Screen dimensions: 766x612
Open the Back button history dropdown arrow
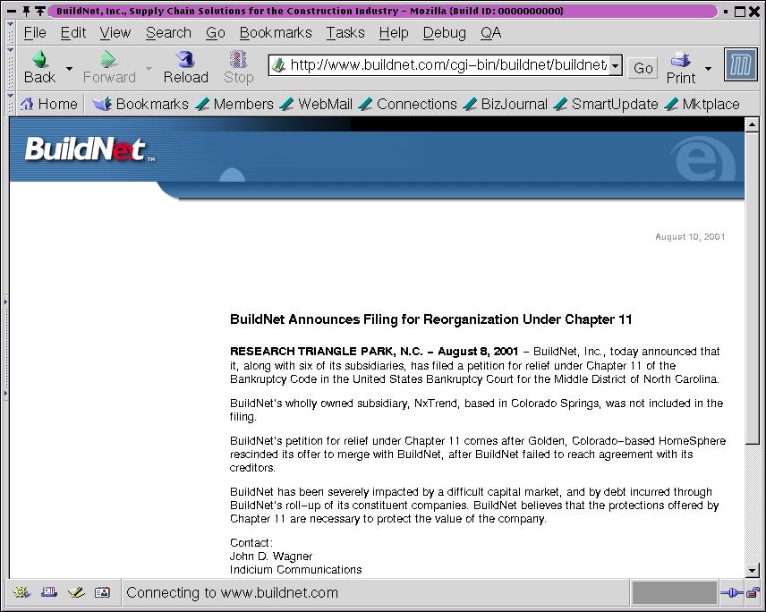pyautogui.click(x=70, y=69)
